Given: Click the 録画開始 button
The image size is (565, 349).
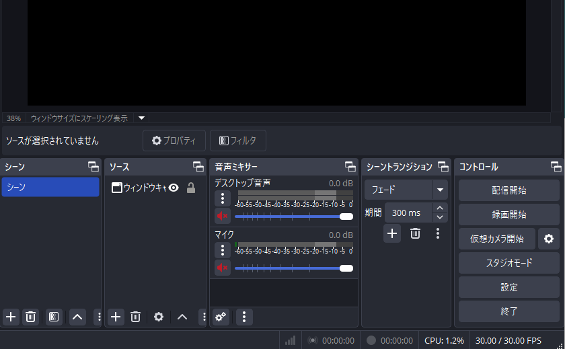Looking at the screenshot, I should (509, 215).
